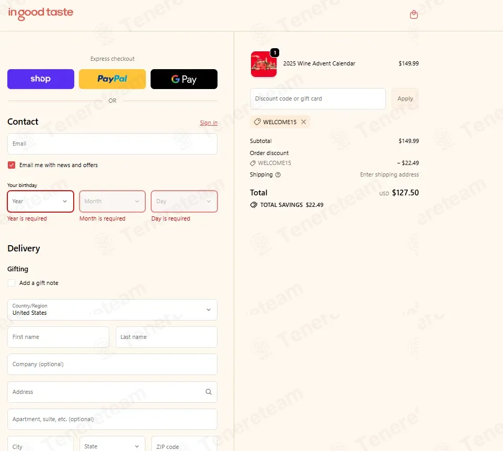Pay with Shop Pay express checkout
Viewport: 503px width, 451px height.
coord(41,79)
